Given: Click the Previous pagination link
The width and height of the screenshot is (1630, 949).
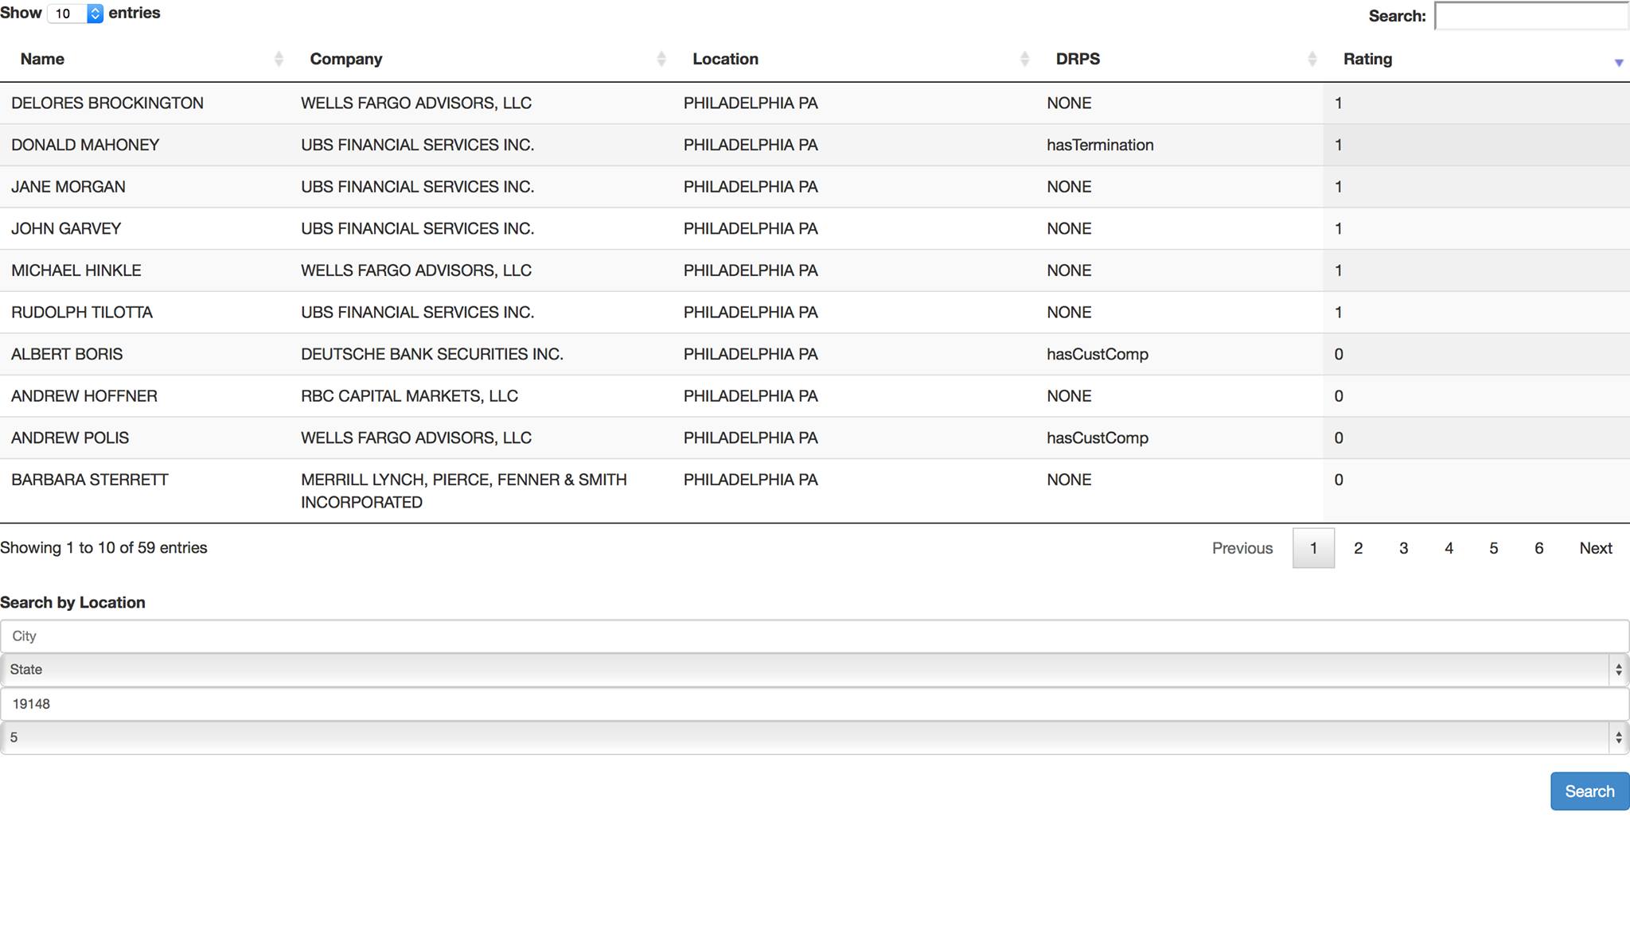Looking at the screenshot, I should click(x=1242, y=548).
